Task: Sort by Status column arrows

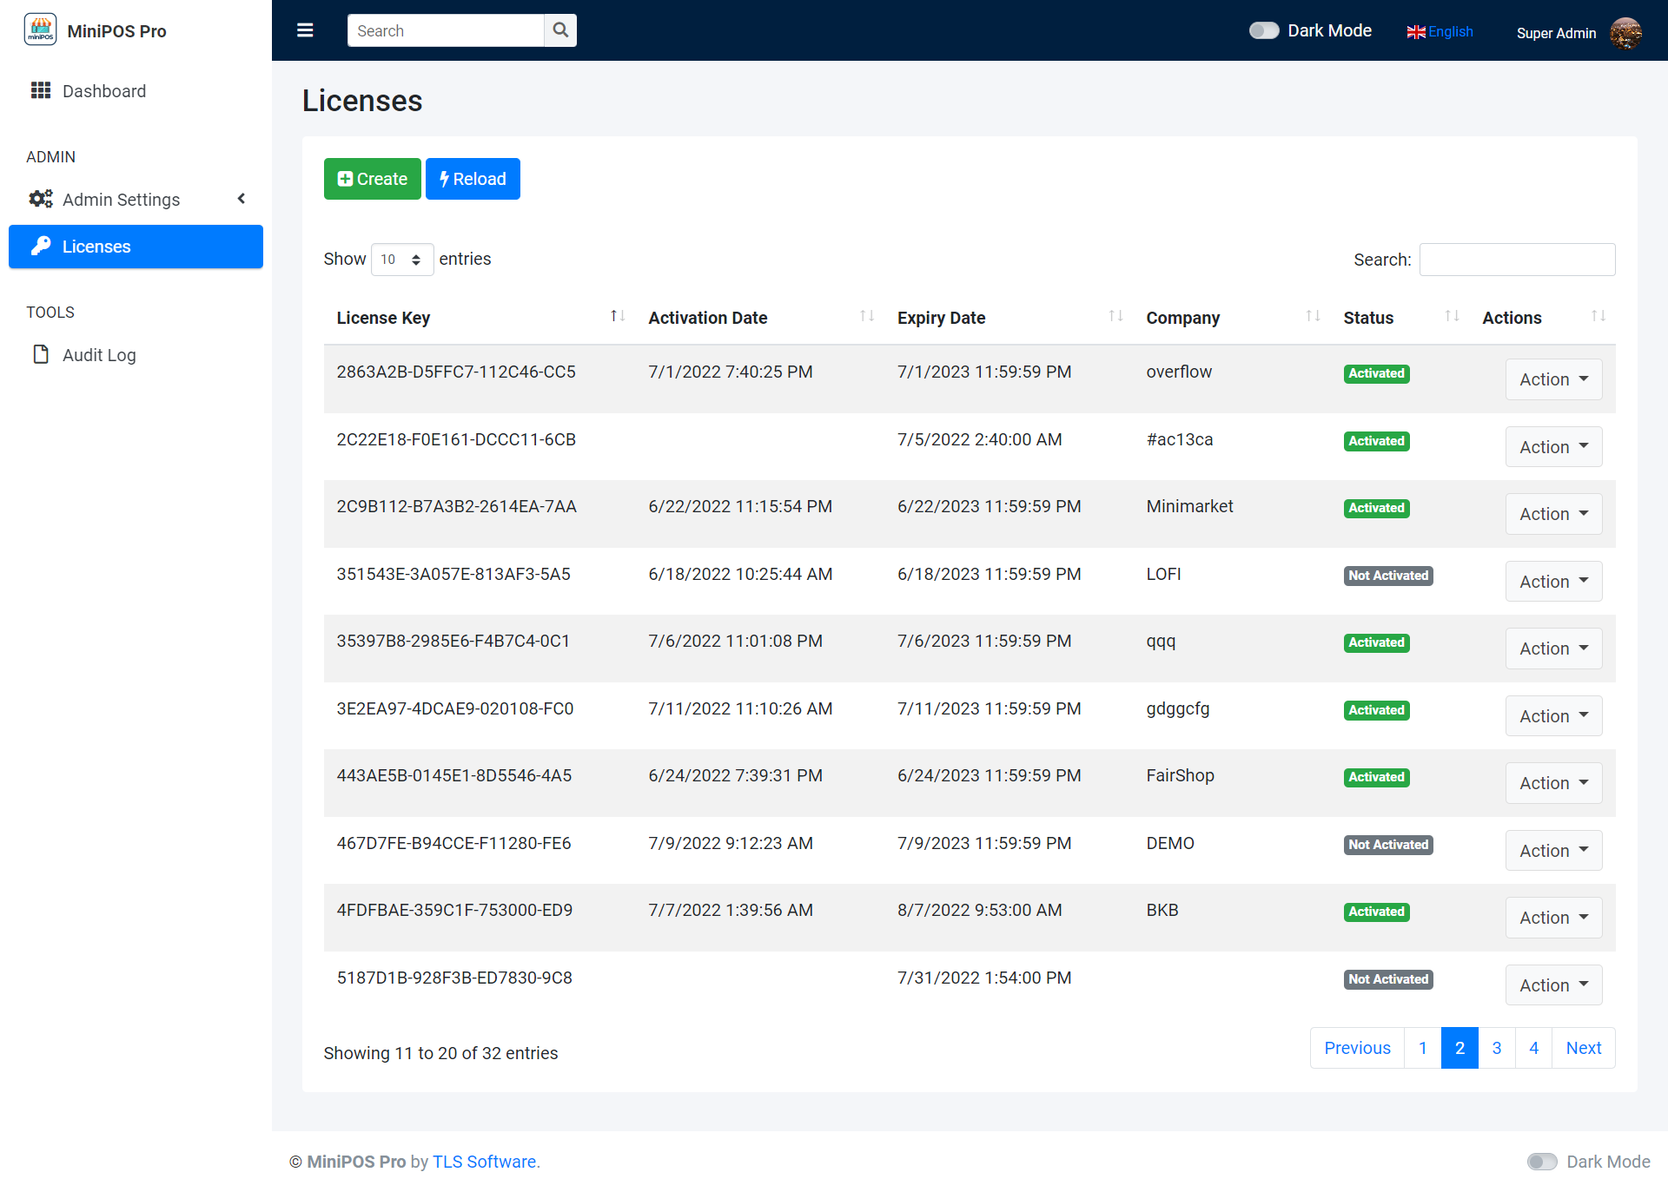Action: click(x=1452, y=317)
